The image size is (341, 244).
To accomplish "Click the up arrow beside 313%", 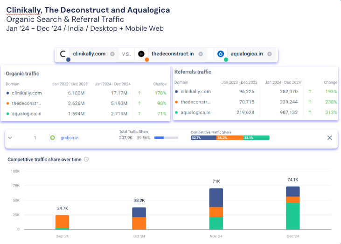I will (x=310, y=112).
